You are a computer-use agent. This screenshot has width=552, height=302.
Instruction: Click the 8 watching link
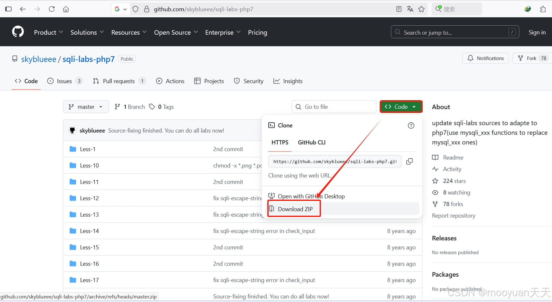click(x=451, y=192)
